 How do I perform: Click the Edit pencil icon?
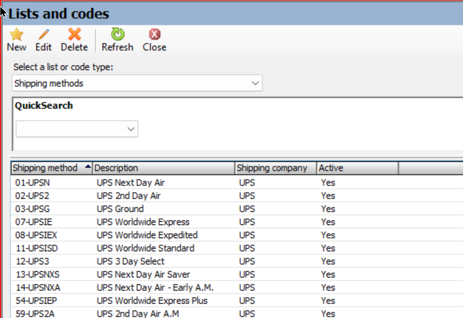coord(44,34)
